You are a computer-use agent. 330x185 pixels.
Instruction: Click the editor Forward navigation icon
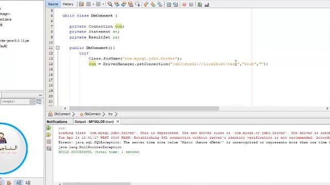pyautogui.click(x=98, y=4)
